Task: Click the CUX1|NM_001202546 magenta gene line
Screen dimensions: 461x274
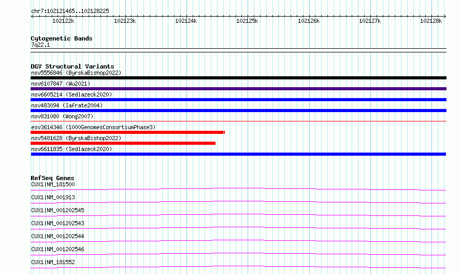Action: click(238, 254)
